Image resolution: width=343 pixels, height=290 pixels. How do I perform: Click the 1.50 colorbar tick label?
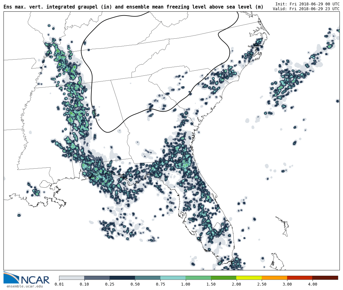[x=211, y=284]
